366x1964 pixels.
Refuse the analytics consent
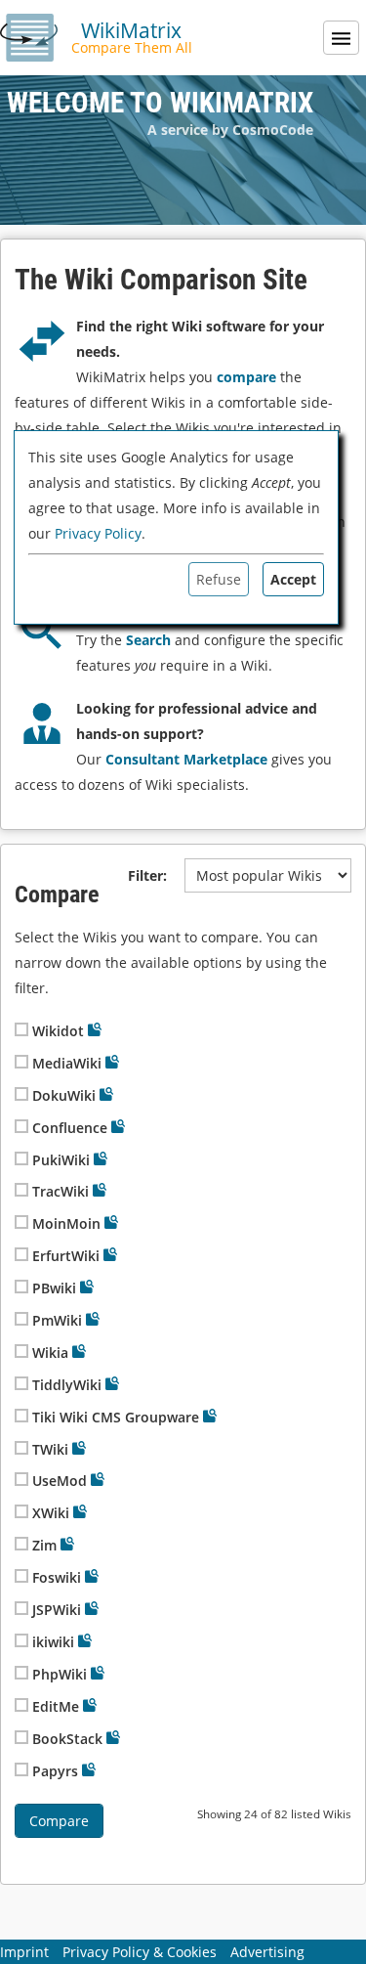tap(219, 580)
